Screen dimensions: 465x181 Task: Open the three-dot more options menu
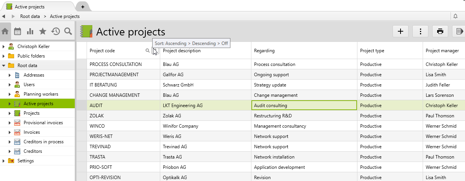420,32
